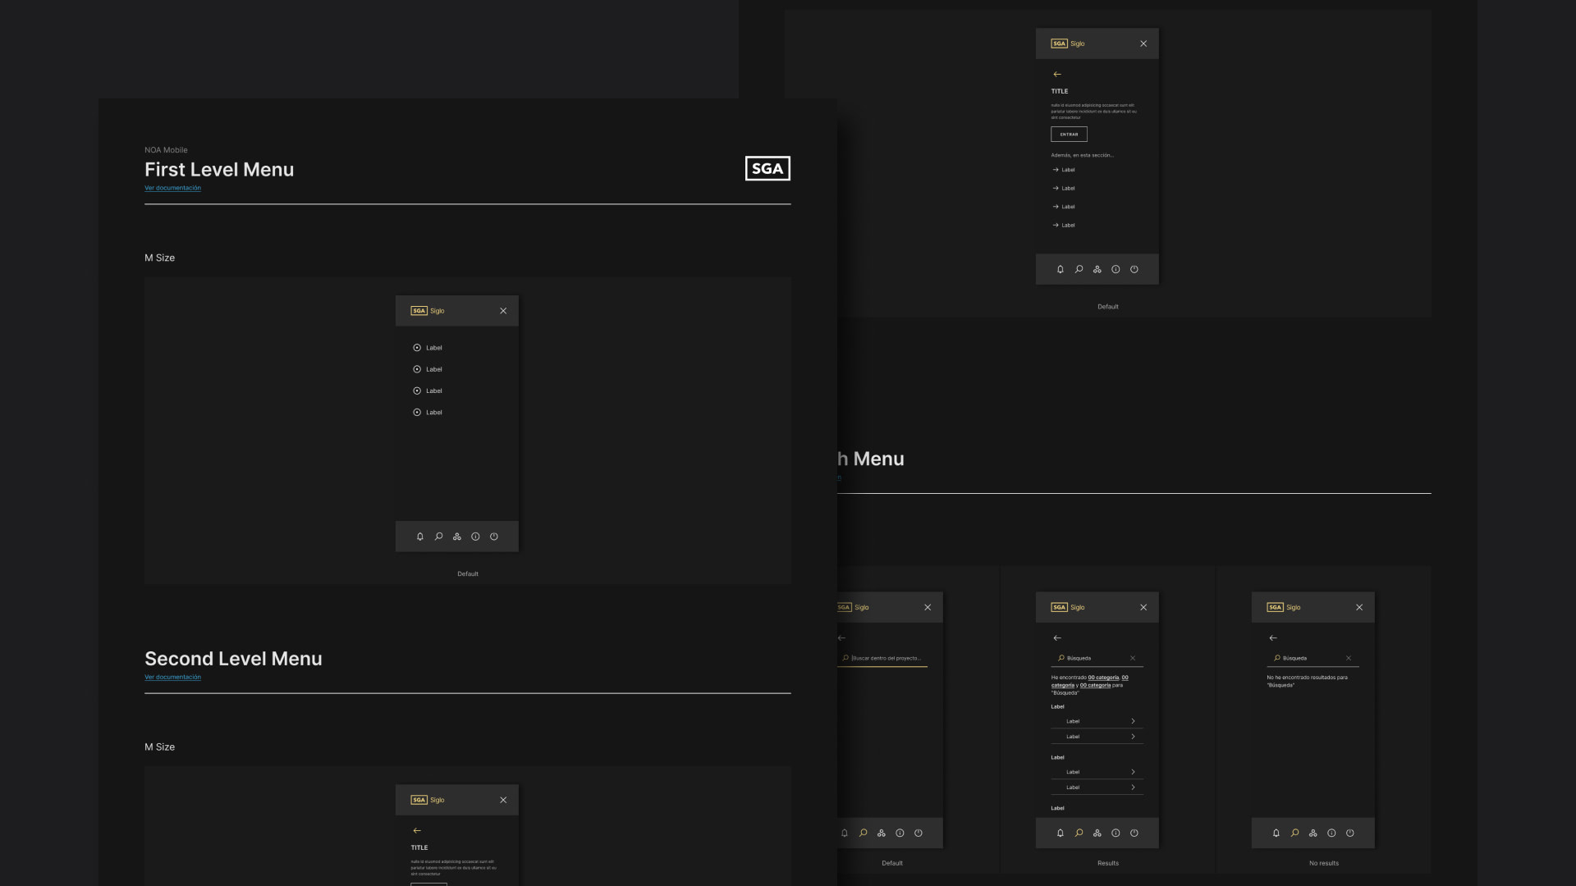
Task: Click SGA Siglo logo in First Level Menu mockup
Action: click(428, 311)
